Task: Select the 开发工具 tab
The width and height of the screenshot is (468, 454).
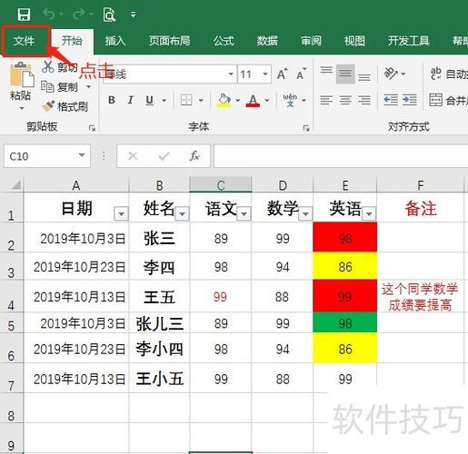Action: pyautogui.click(x=409, y=41)
